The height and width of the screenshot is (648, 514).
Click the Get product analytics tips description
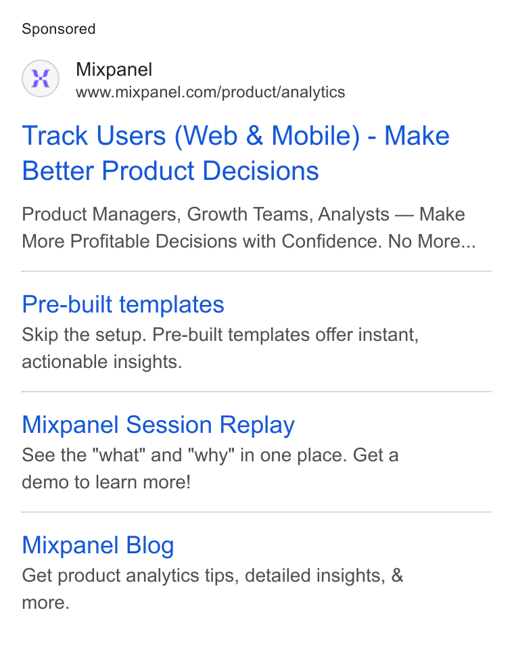tap(212, 576)
